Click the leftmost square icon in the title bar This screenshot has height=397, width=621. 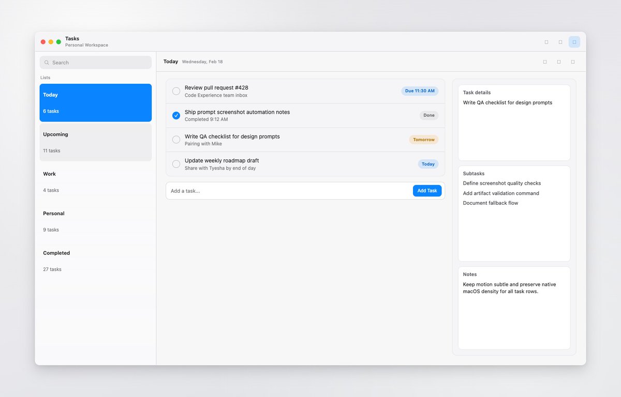coord(546,42)
